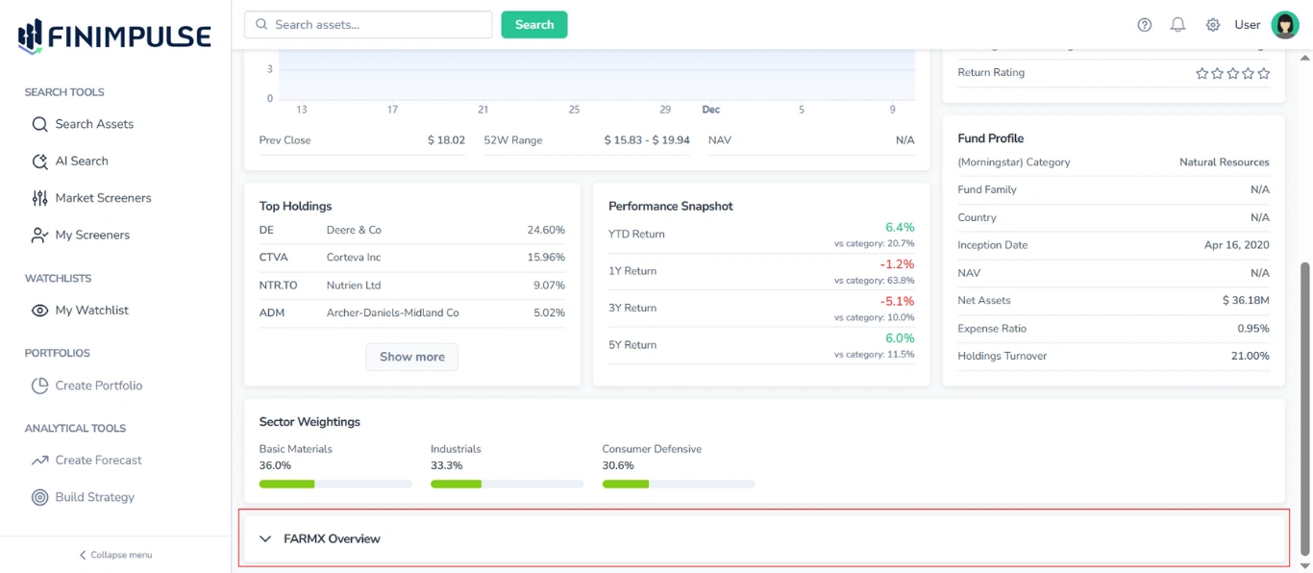This screenshot has height=573, width=1313.
Task: Open the settings gear
Action: tap(1212, 24)
